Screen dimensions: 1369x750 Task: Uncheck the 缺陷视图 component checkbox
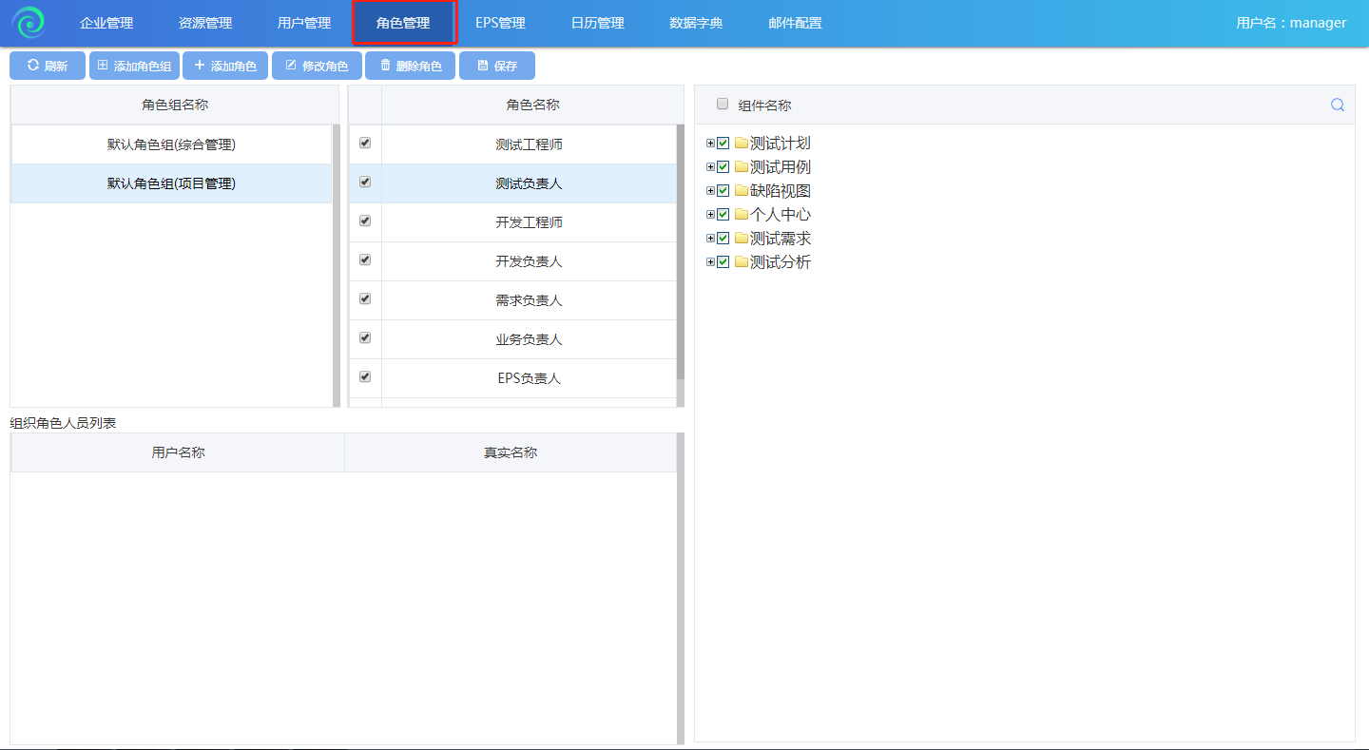(723, 191)
